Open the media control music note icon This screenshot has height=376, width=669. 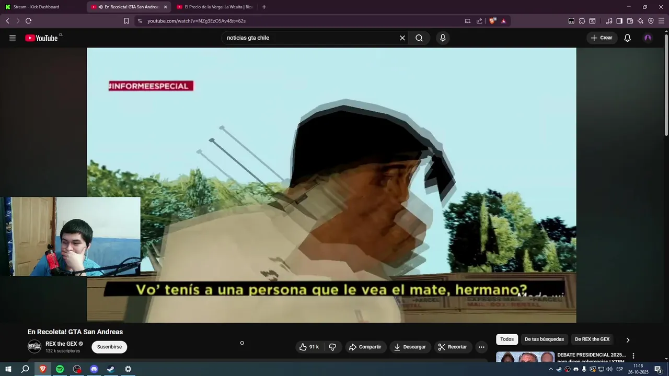pyautogui.click(x=609, y=21)
